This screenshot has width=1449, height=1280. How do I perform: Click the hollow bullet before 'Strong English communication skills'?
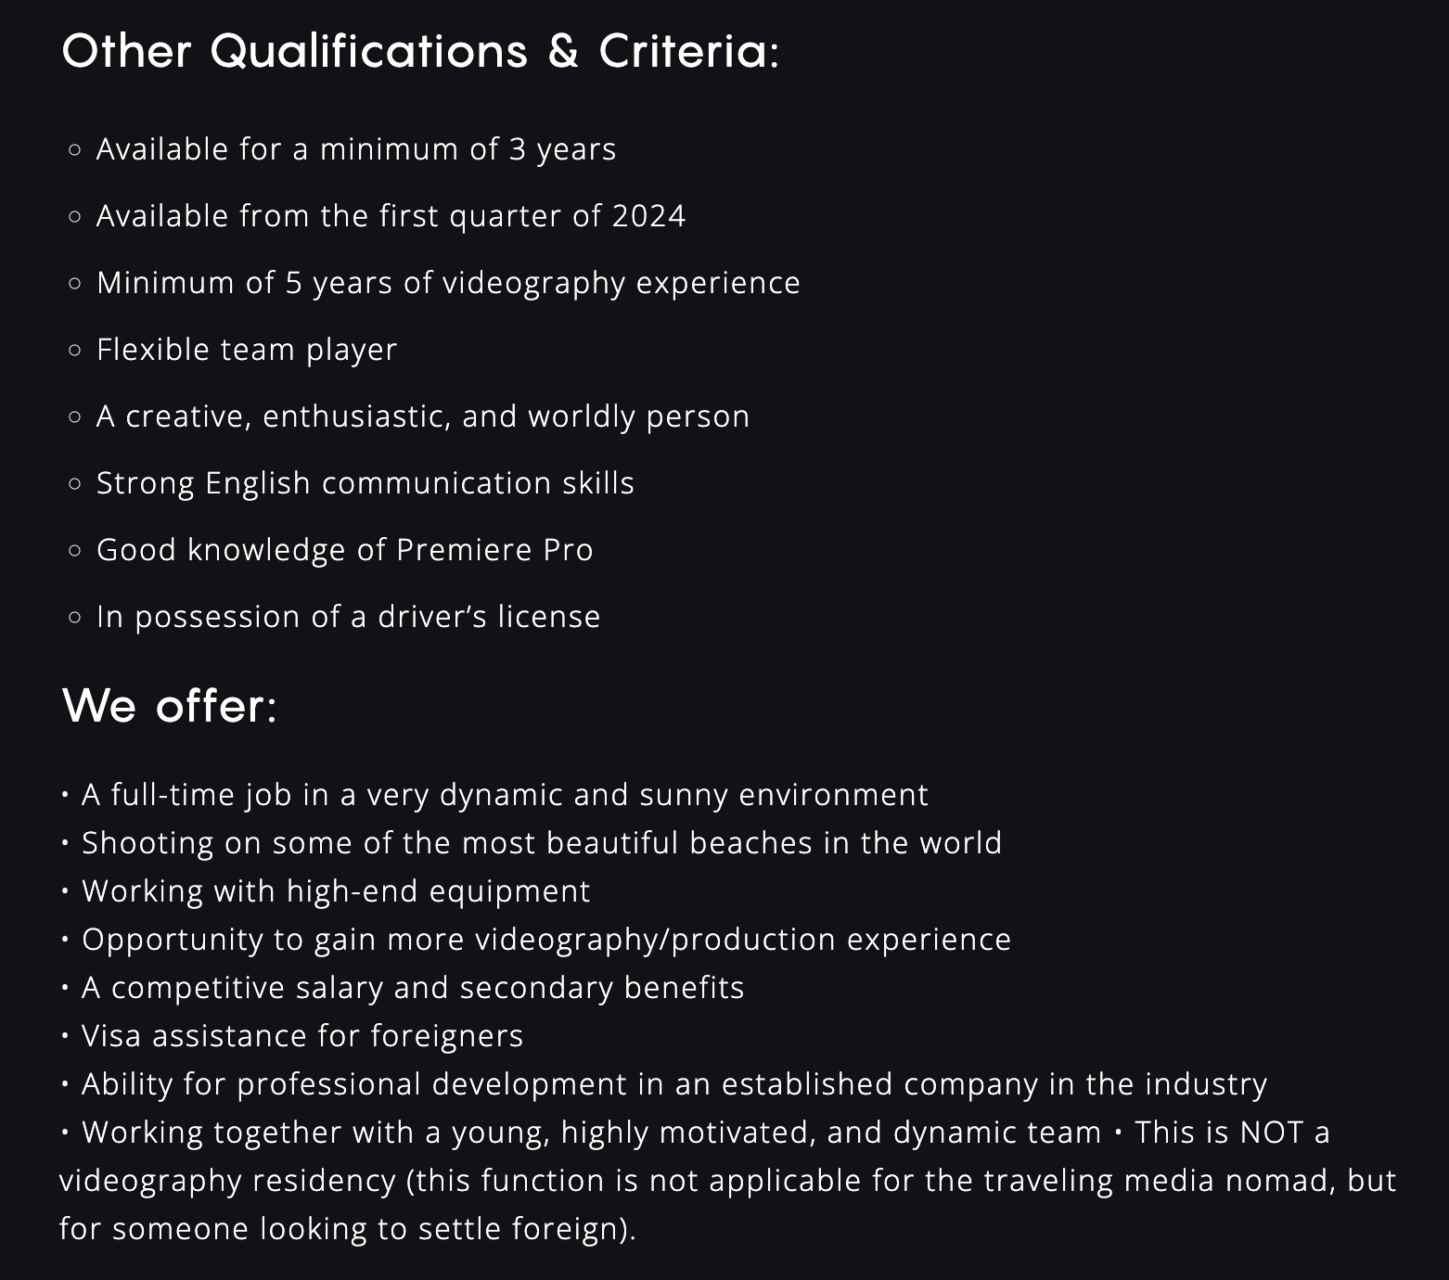[75, 484]
